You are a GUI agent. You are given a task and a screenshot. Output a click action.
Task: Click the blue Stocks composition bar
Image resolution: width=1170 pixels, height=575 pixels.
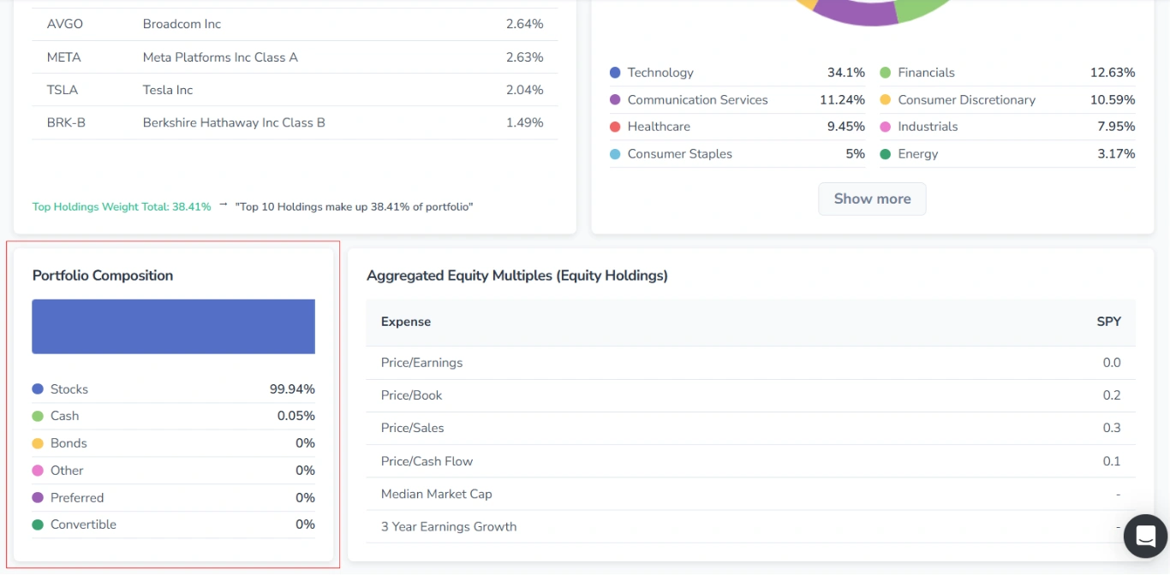(x=173, y=326)
